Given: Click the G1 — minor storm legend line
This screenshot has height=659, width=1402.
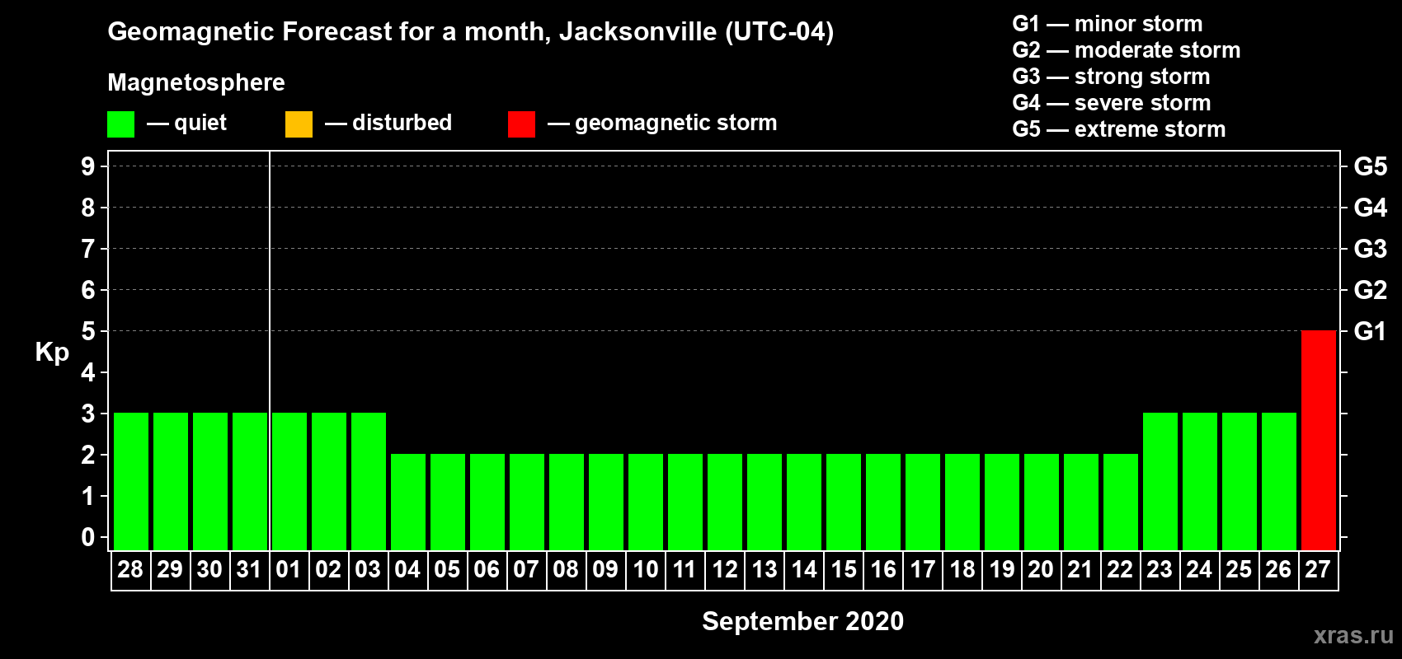Looking at the screenshot, I should [1108, 24].
